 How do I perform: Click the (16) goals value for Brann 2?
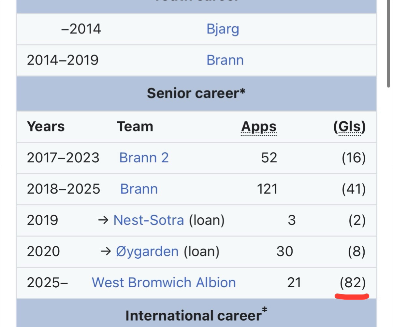tap(354, 158)
